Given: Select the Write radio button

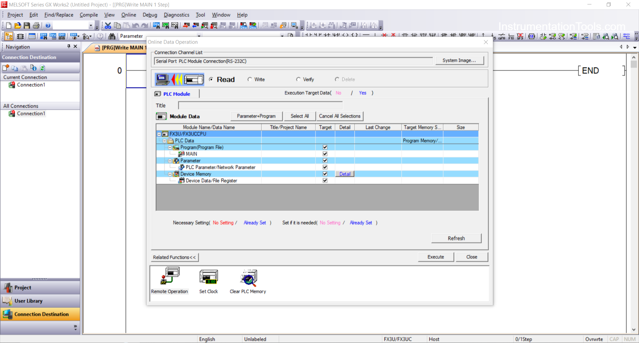Looking at the screenshot, I should tap(250, 79).
